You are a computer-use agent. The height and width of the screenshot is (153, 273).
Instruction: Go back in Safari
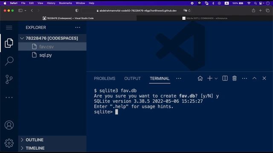click(32, 11)
